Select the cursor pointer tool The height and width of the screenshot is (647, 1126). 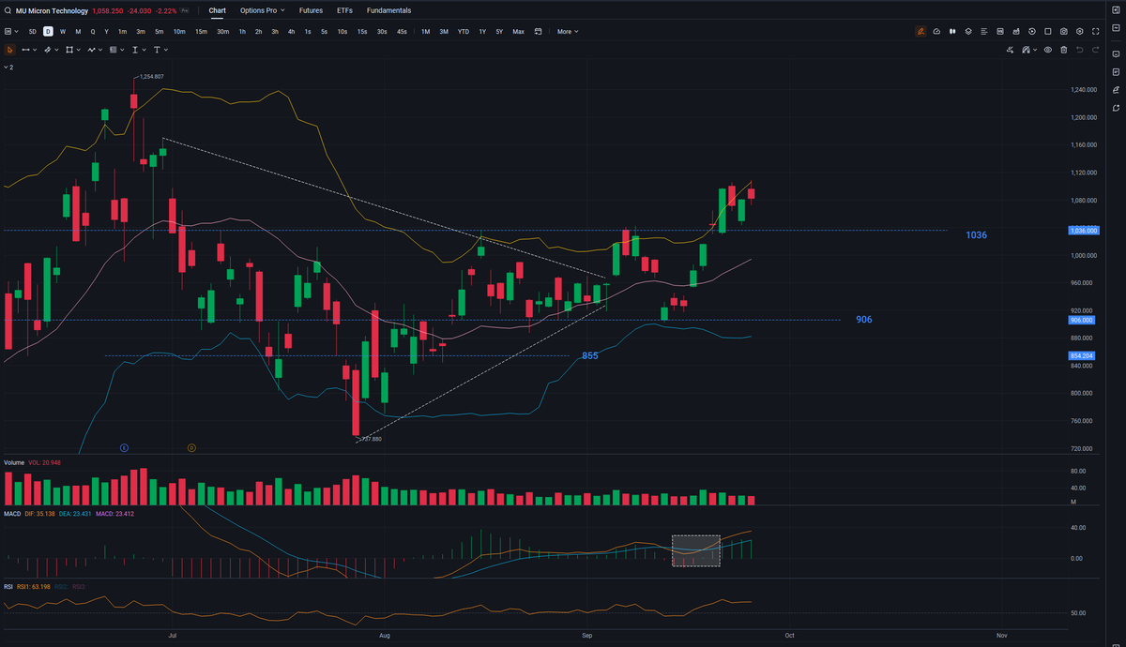9,50
